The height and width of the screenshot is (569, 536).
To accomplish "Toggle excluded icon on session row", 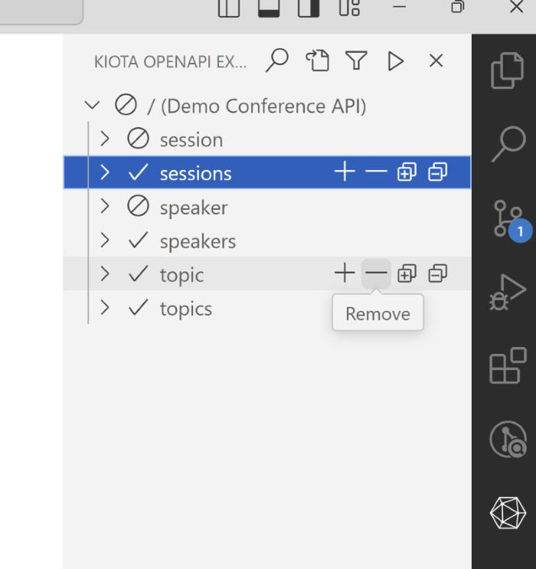I will [138, 139].
